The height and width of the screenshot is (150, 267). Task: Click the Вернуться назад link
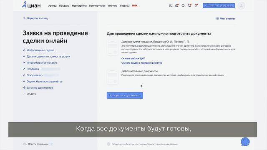coord(37,18)
